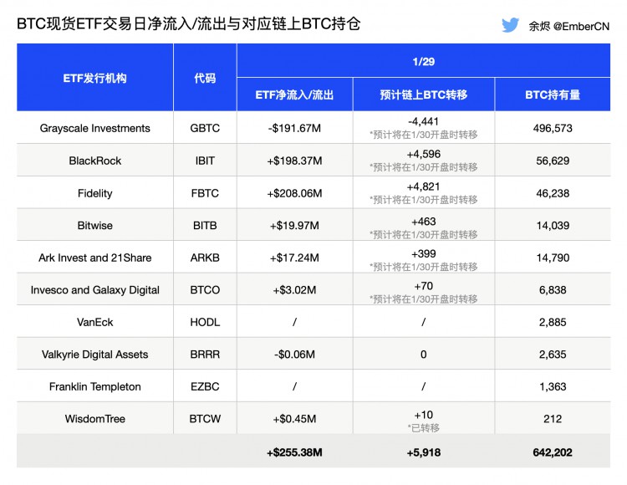Click the 496,573 holdings value
The image size is (627, 485).
tap(553, 128)
